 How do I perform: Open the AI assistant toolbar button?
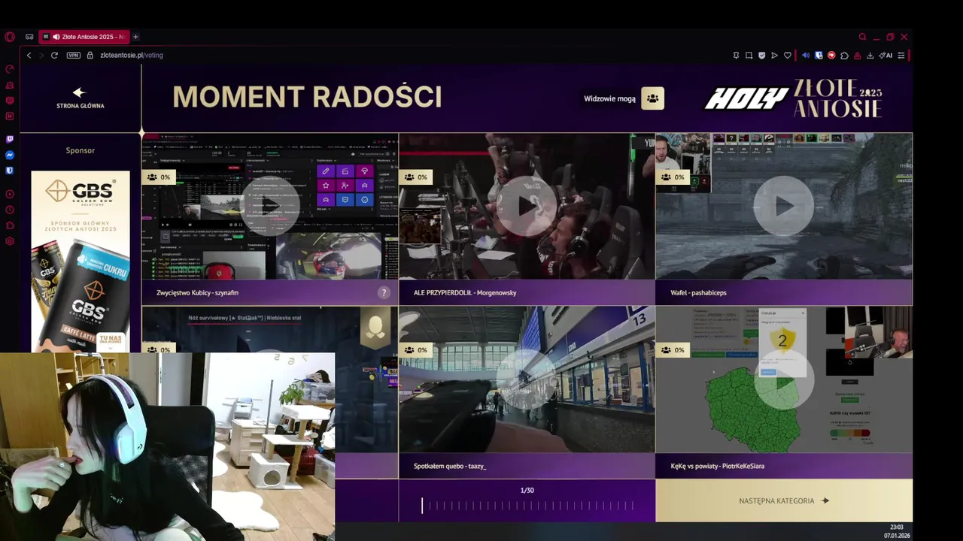point(886,56)
